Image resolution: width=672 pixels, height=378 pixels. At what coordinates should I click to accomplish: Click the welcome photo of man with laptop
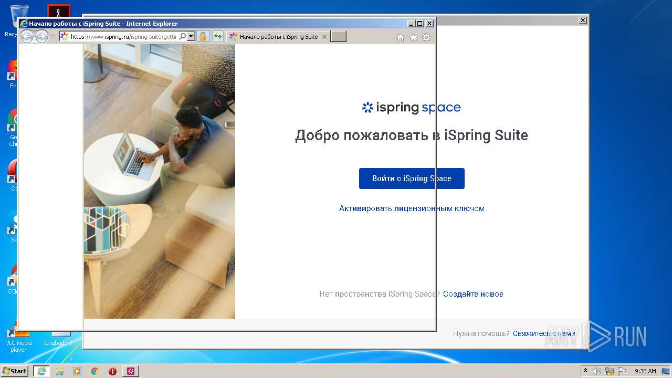click(x=160, y=181)
